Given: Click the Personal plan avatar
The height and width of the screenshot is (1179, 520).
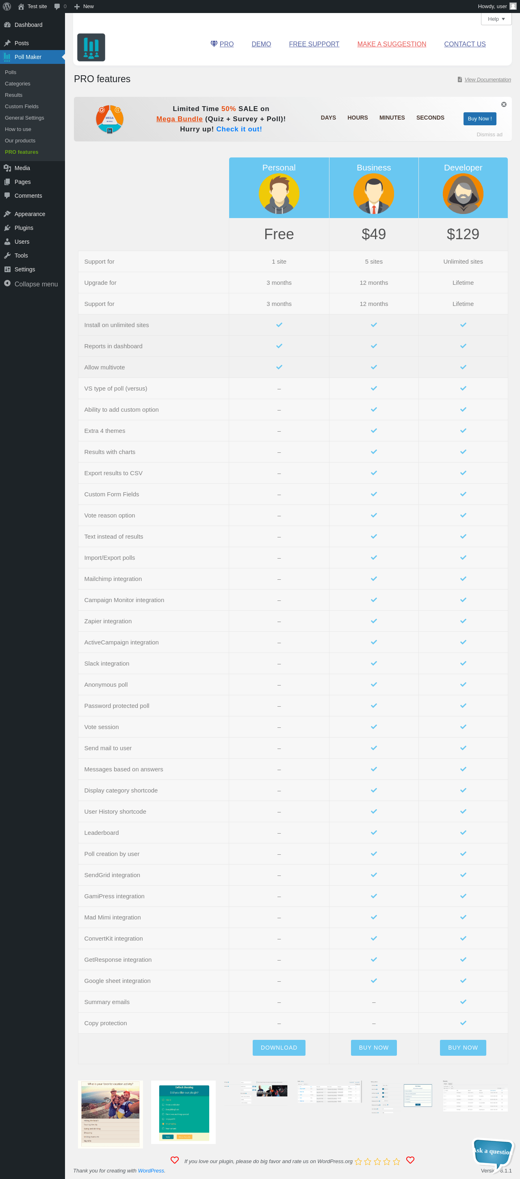Looking at the screenshot, I should click(279, 194).
